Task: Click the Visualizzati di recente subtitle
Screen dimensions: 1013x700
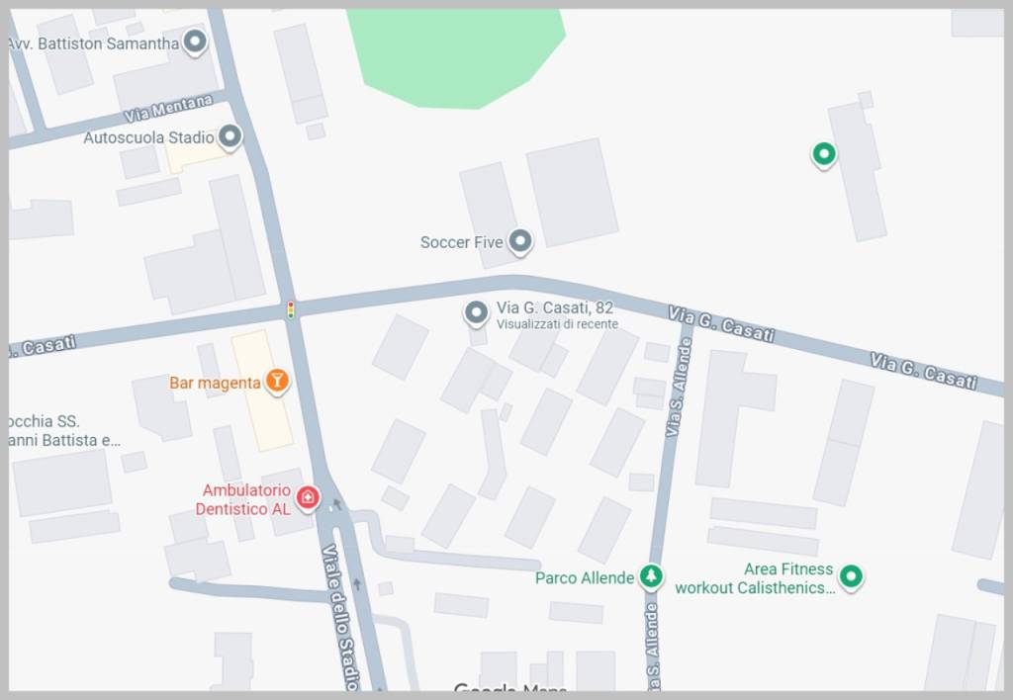Action: coord(557,324)
